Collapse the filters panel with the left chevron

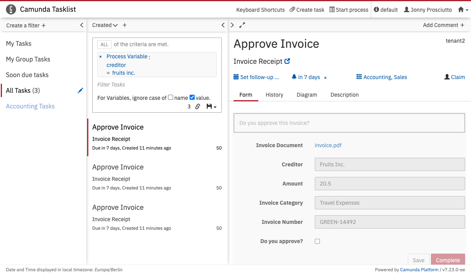pyautogui.click(x=82, y=25)
